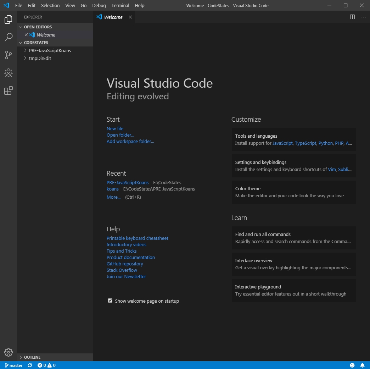Open the Manage gear icon
Viewport: 370px width, 369px height.
point(8,352)
